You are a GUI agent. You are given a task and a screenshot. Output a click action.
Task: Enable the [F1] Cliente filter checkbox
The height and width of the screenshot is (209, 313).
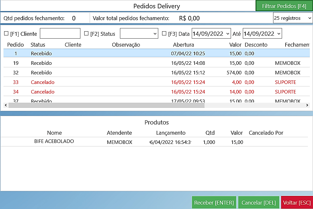point(6,34)
